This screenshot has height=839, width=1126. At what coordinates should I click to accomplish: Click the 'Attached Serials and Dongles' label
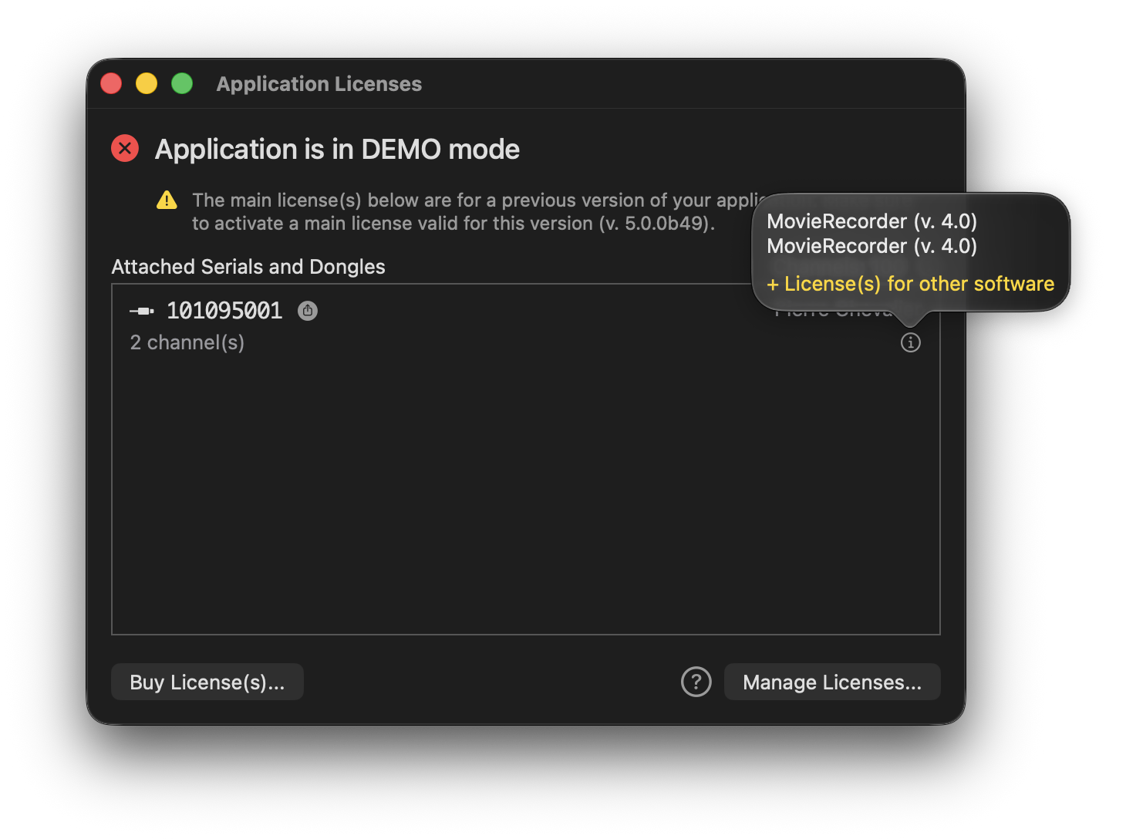tap(248, 267)
